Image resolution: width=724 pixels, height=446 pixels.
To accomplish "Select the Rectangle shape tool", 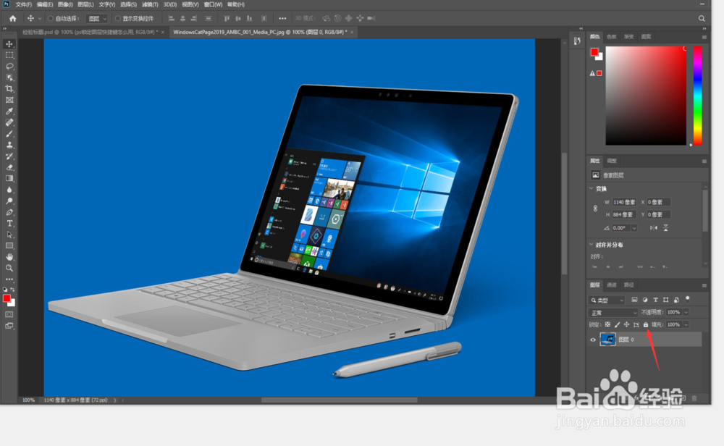I will tap(9, 245).
